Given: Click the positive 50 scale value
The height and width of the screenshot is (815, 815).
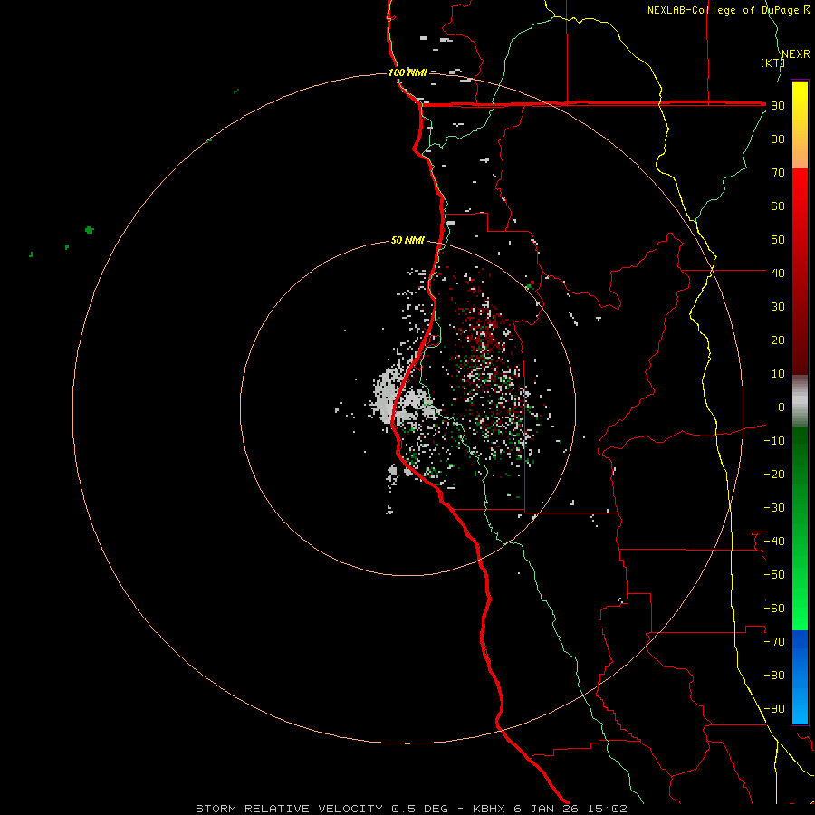Looking at the screenshot, I should [778, 240].
